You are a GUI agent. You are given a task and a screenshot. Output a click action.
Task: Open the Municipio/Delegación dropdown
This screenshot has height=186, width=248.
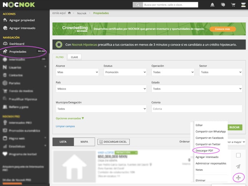[x=101, y=109]
